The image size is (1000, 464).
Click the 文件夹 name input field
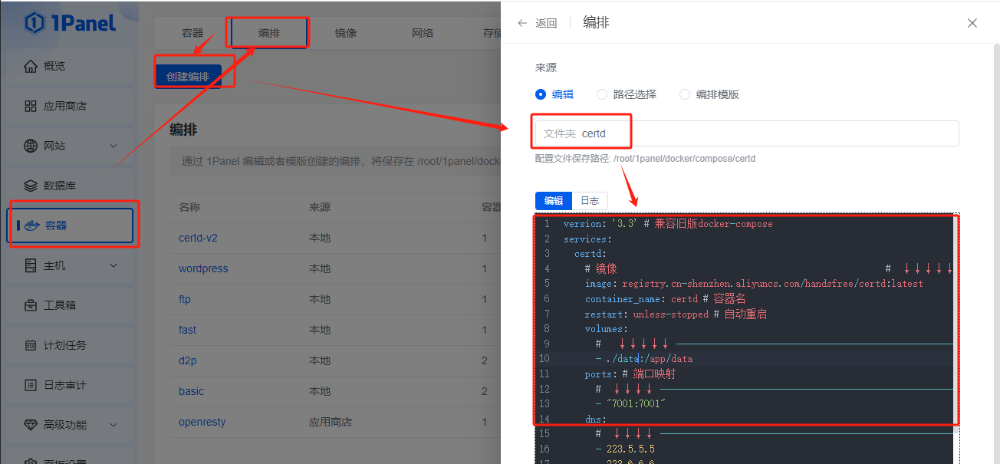pyautogui.click(x=767, y=133)
